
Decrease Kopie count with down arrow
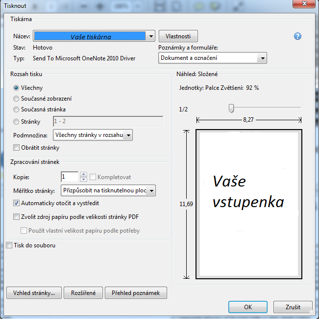tap(83, 179)
